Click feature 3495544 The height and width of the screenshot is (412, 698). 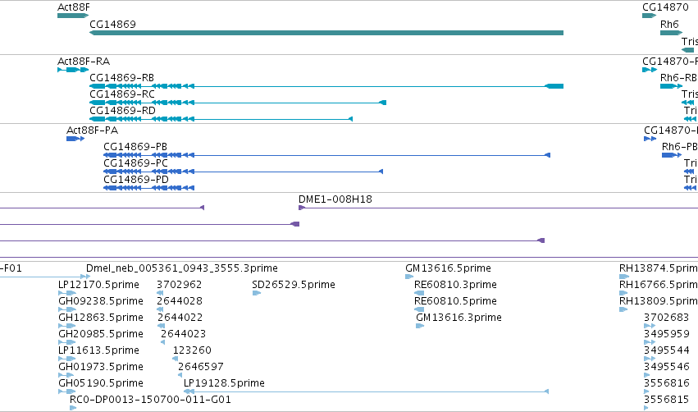(666, 350)
